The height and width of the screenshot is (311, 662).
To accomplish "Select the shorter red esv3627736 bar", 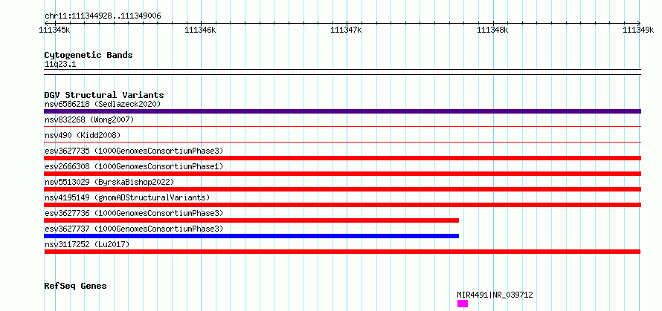I will [x=251, y=220].
